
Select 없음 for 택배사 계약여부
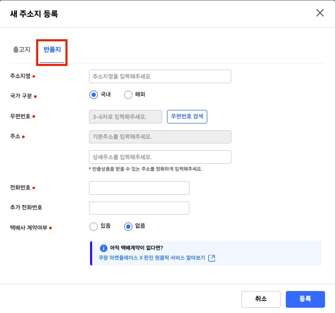(x=128, y=227)
